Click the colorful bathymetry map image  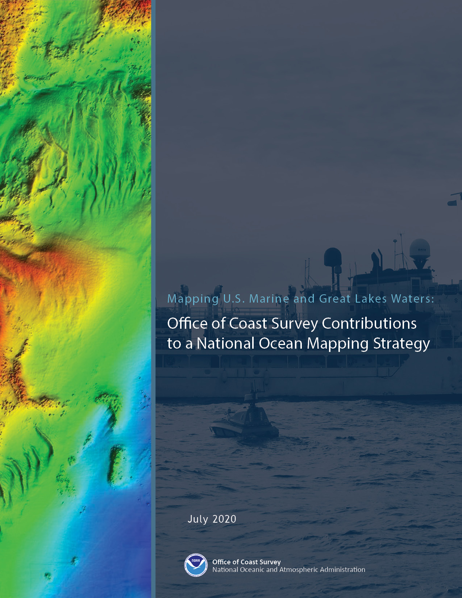(x=75, y=299)
